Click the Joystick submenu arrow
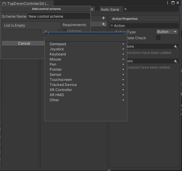The width and height of the screenshot is (182, 171). click(x=123, y=49)
